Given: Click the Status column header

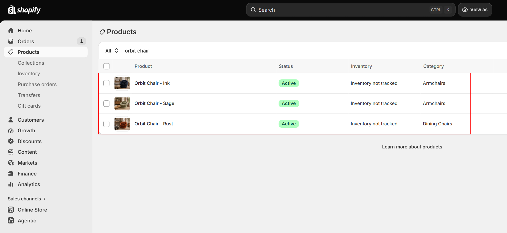Looking at the screenshot, I should (286, 66).
